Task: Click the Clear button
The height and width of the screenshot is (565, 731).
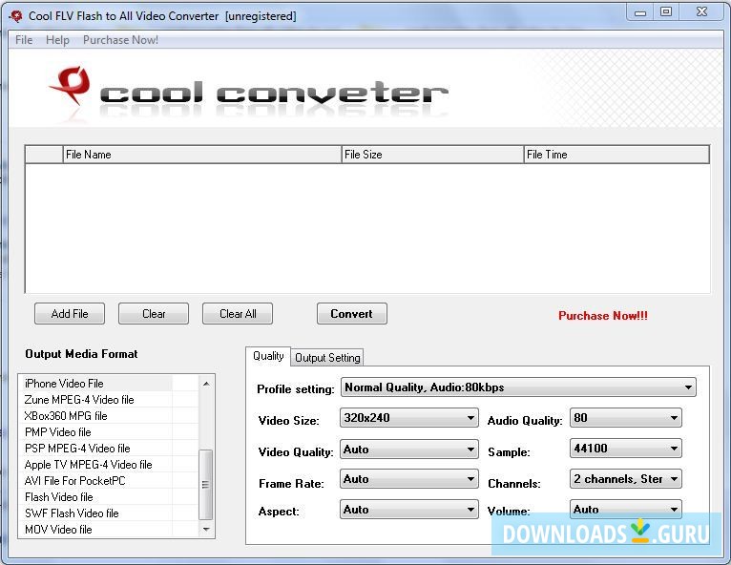Action: (x=154, y=314)
